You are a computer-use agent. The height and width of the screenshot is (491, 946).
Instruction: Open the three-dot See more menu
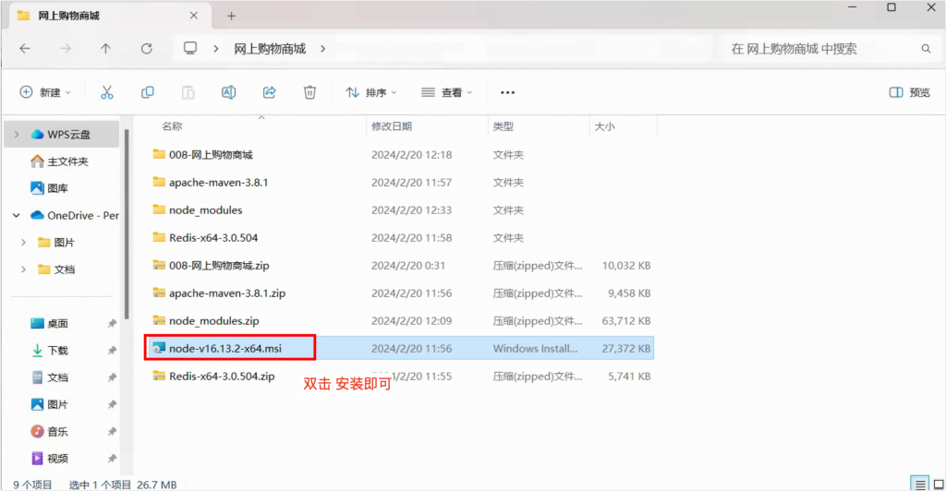pos(507,92)
